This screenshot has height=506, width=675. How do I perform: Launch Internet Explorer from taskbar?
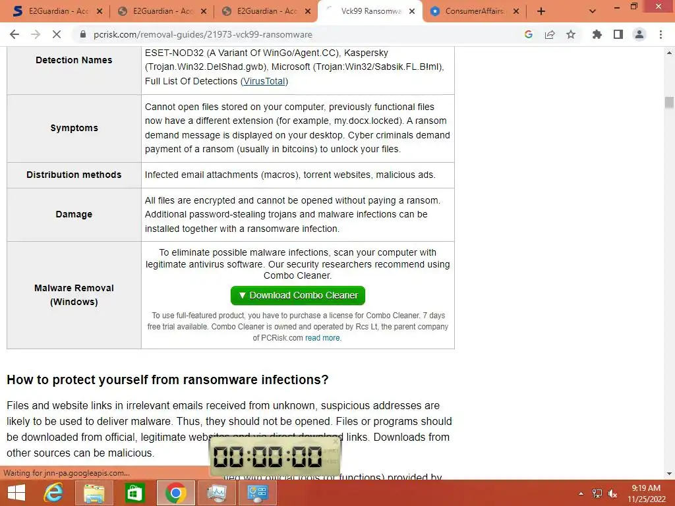[x=53, y=493]
